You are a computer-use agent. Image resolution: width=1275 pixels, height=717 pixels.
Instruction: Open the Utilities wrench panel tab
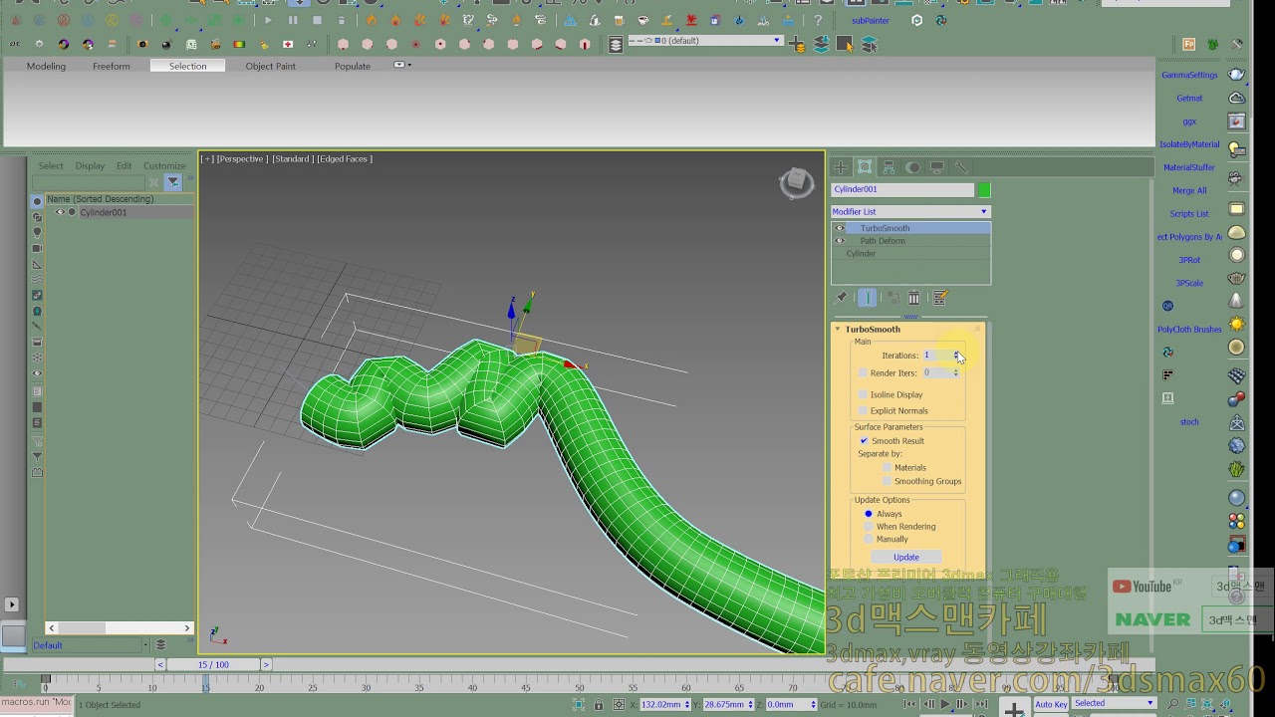pyautogui.click(x=961, y=167)
